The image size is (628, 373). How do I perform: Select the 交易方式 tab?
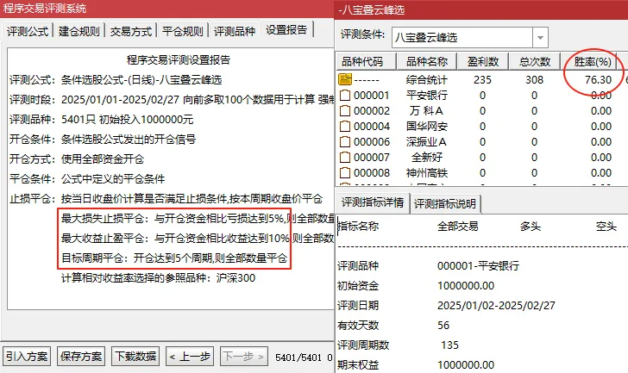tap(132, 32)
